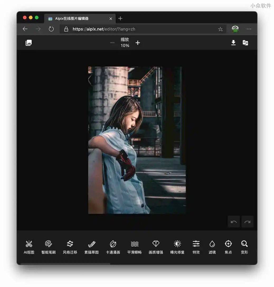Select the 画质增强 quality enhance tool

point(156,247)
